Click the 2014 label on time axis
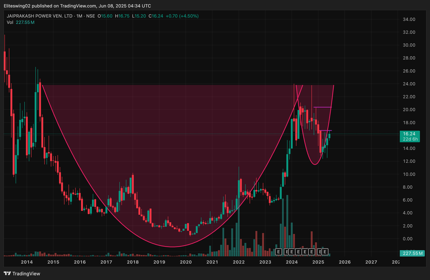430x280 pixels. pyautogui.click(x=27, y=262)
